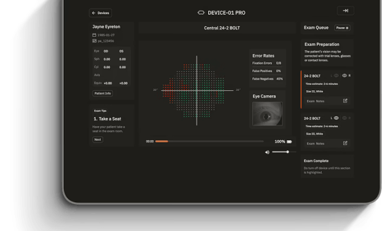Adjust the volume slider
Viewport: 385px width, 231px height.
click(x=284, y=152)
